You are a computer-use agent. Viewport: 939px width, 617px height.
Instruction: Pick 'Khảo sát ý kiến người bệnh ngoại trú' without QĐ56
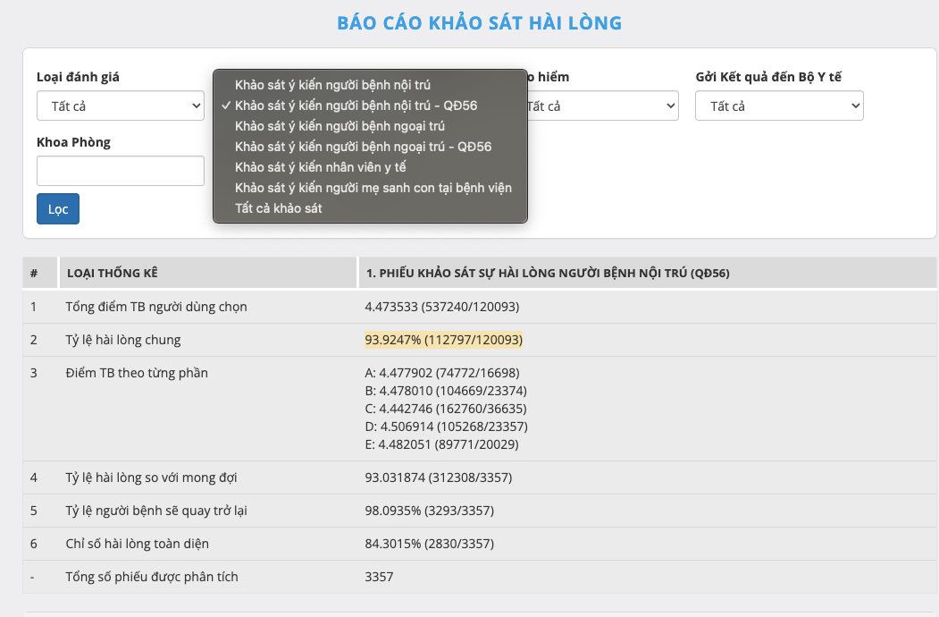click(x=340, y=126)
